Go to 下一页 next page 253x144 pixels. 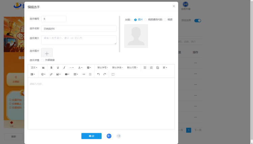(x=198, y=130)
